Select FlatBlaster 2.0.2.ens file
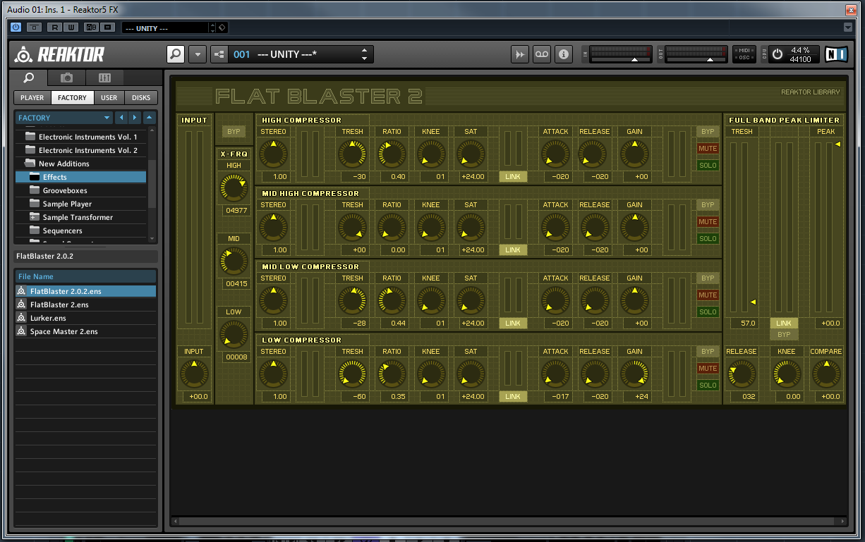 tap(85, 291)
